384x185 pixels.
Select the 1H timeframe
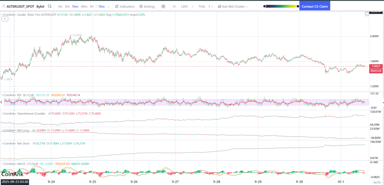[91, 6]
